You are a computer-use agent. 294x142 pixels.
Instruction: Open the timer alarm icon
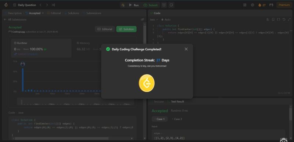pos(164,5)
